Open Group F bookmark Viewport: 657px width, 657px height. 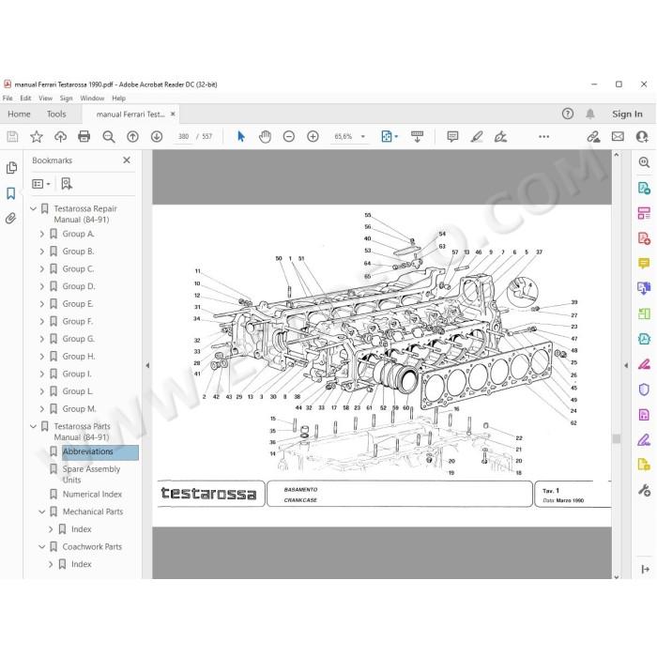pyautogui.click(x=78, y=321)
